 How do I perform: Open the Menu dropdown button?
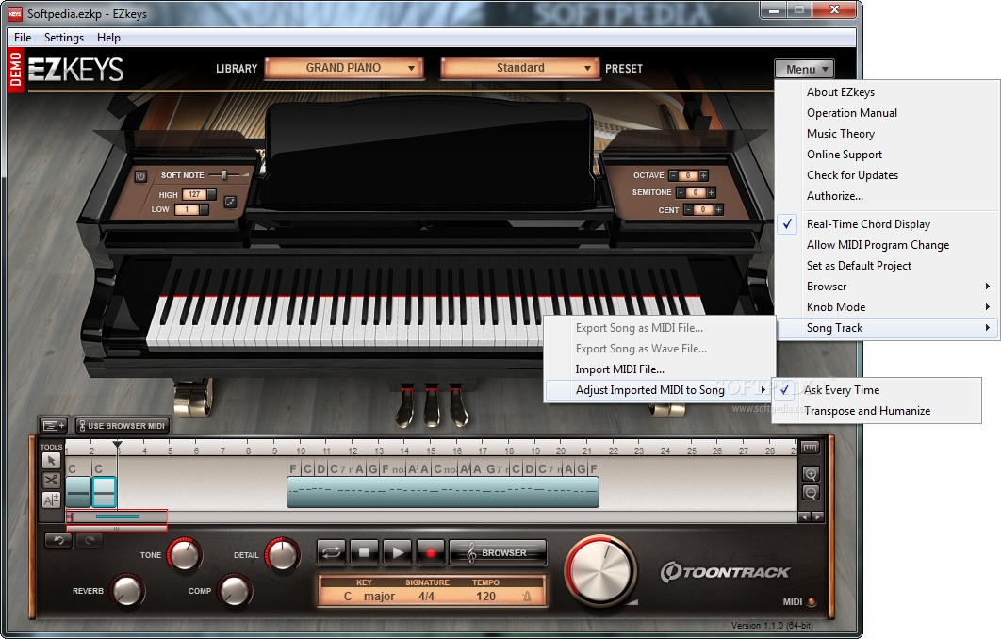(x=804, y=69)
